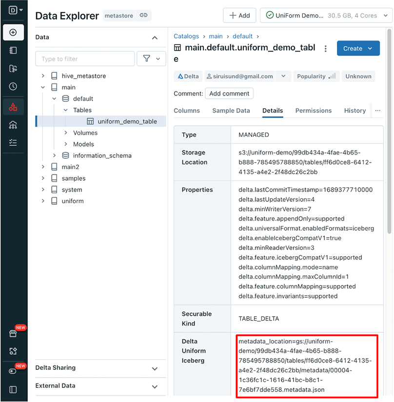Click Add comment for the table
Image resolution: width=394 pixels, height=402 pixels.
[x=229, y=93]
